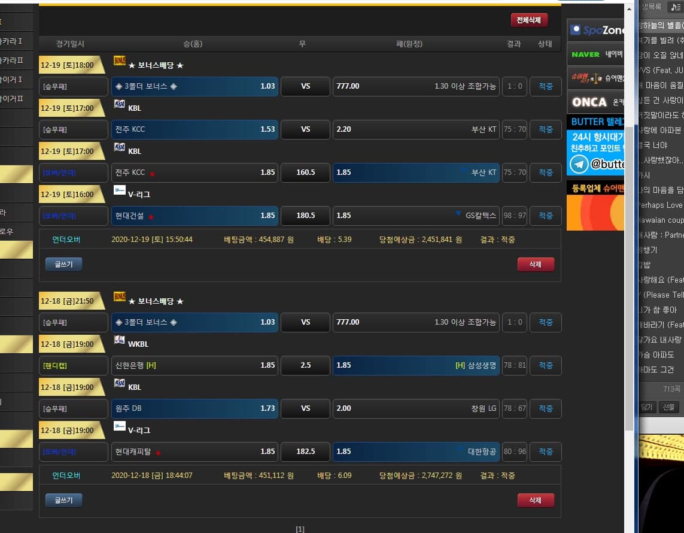Go to pagination page [1]
The image size is (684, 533).
(x=300, y=529)
